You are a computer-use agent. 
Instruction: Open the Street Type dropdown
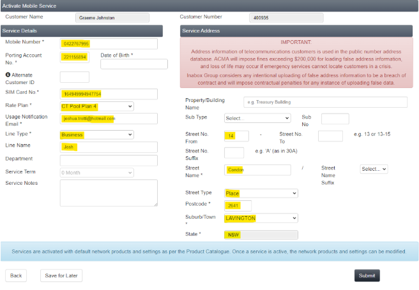261,193
